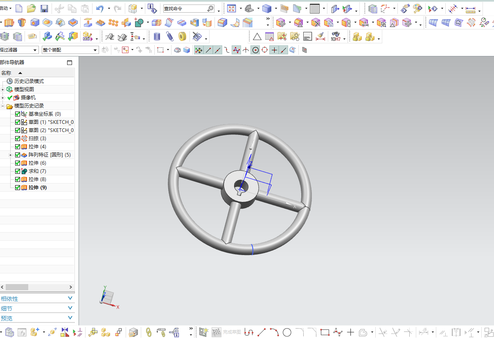Open a file with the folder icon
The image size is (494, 338).
pyautogui.click(x=32, y=8)
